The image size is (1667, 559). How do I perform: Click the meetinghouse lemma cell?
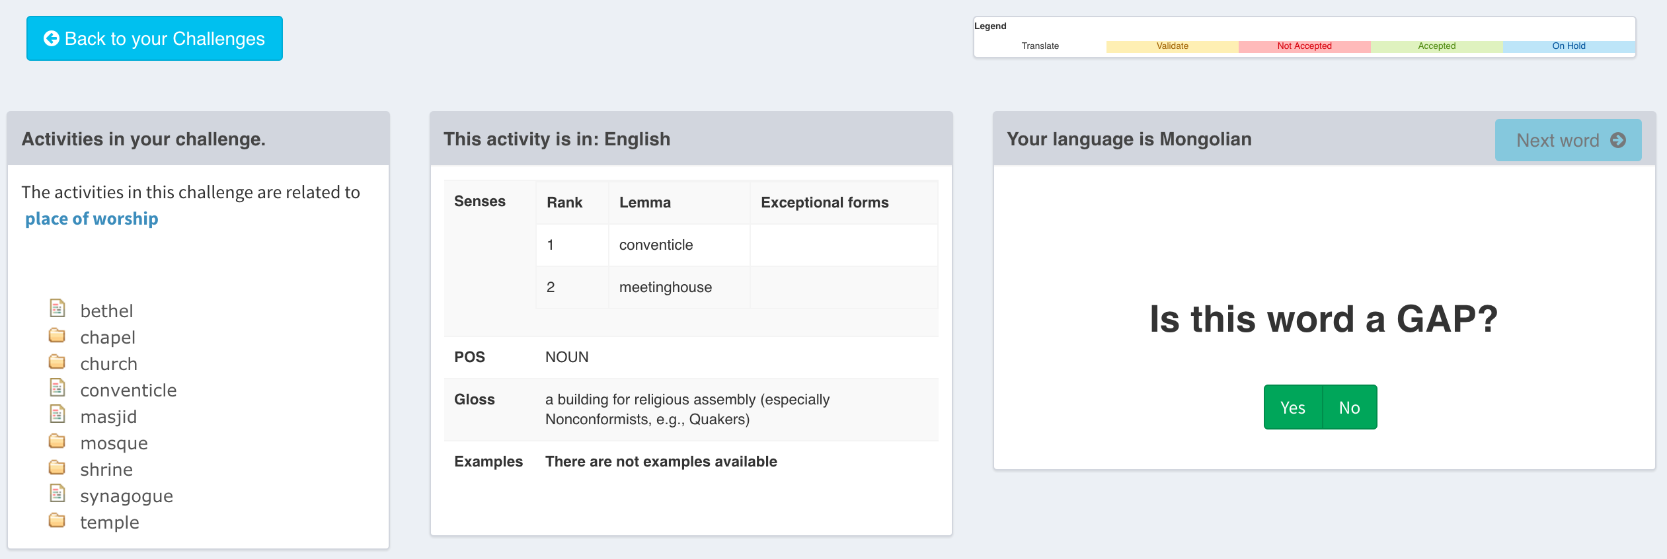[x=679, y=287]
